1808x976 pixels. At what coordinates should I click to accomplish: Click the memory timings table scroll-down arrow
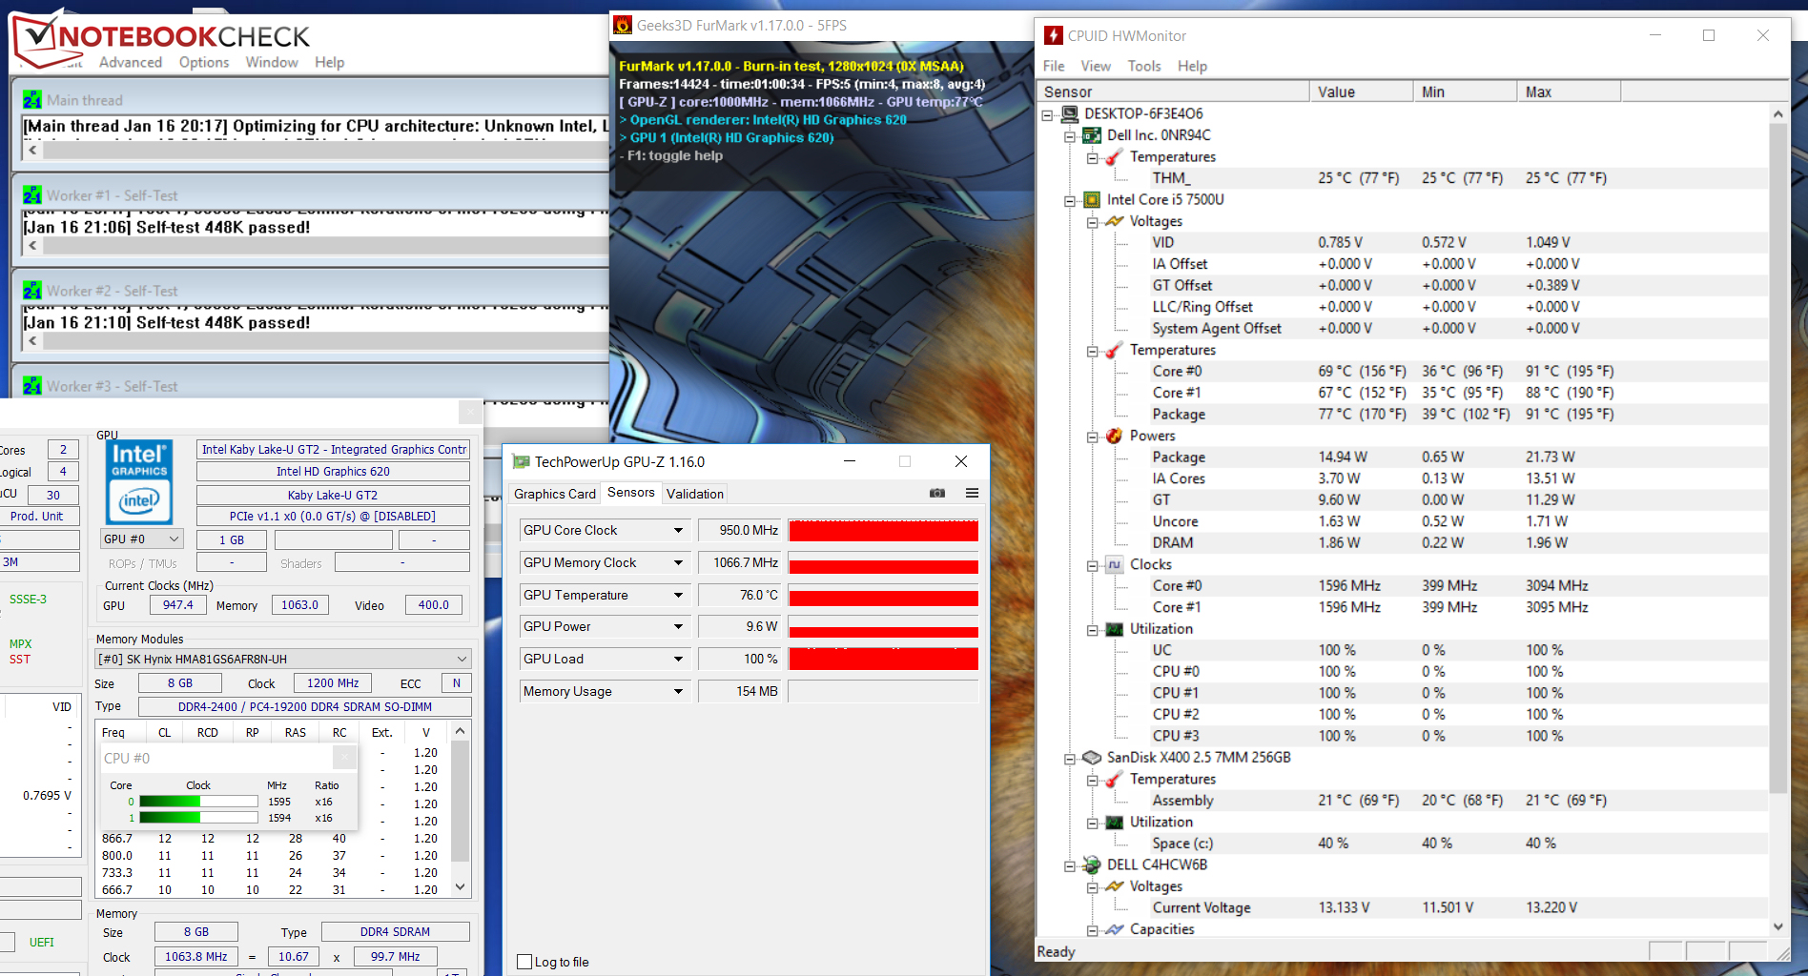[x=460, y=886]
